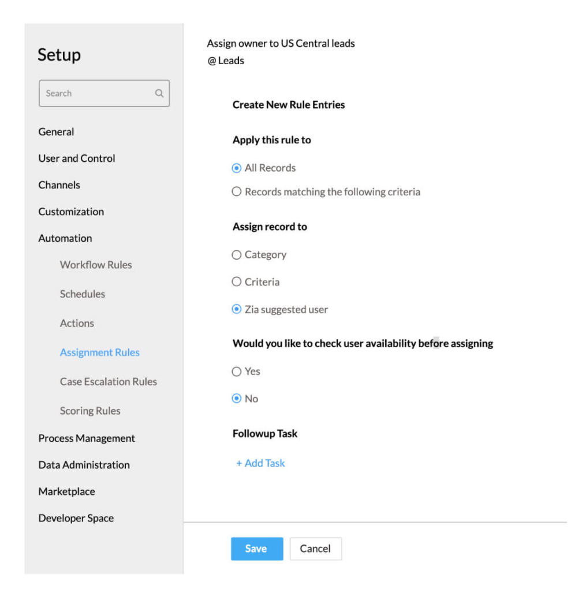Choose Records matching the following criteria
Image resolution: width=586 pixels, height=592 pixels.
tap(236, 192)
